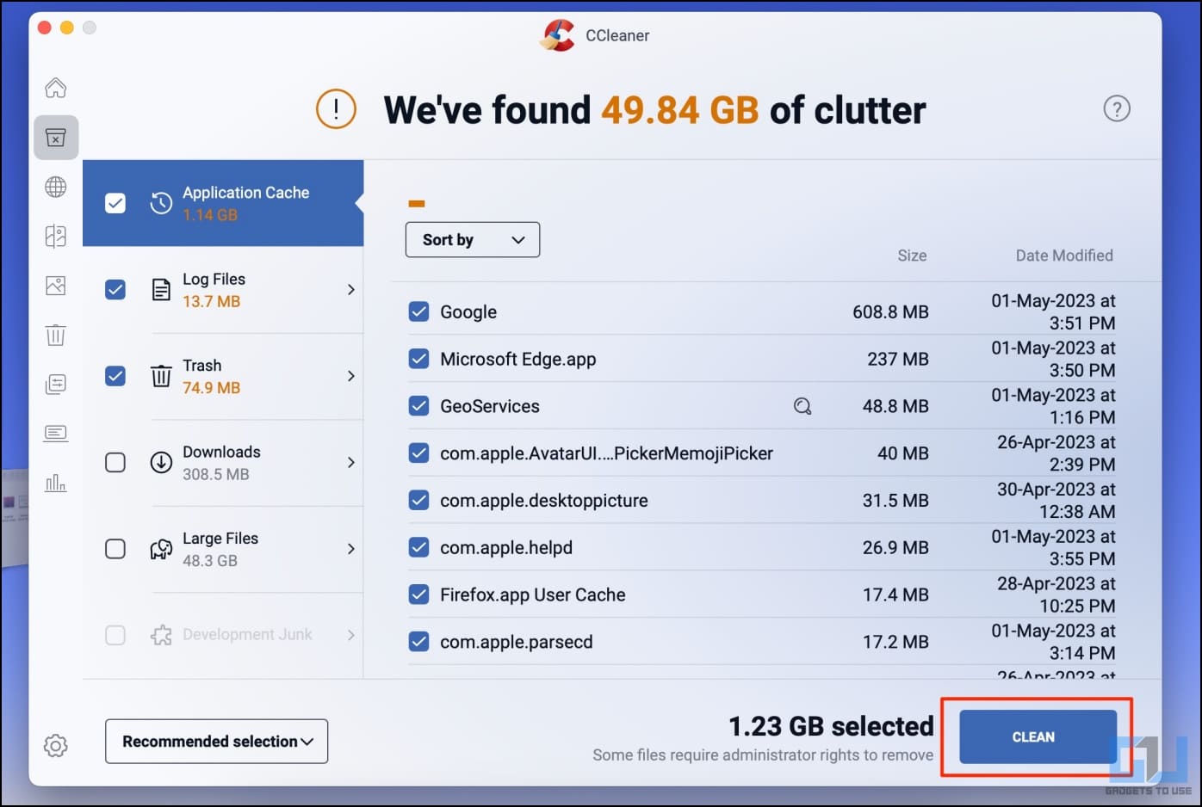Expand Trash category with its chevron

coord(350,376)
